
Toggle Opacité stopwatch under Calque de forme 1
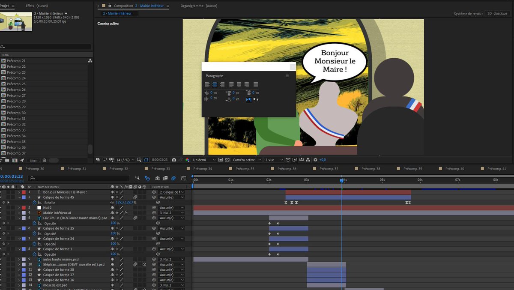tap(35, 254)
